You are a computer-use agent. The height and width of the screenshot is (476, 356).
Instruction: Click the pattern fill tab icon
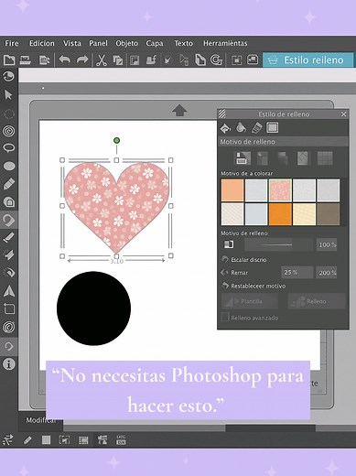point(272,127)
